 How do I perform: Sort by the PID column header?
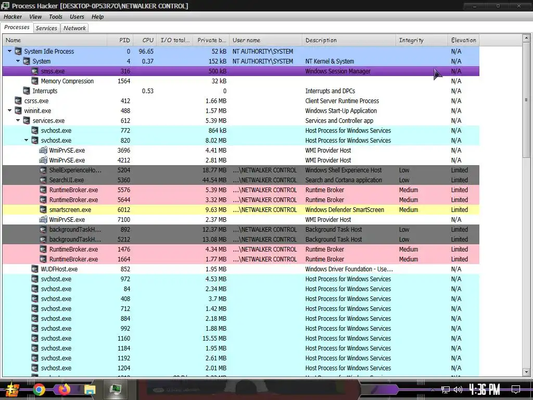click(x=120, y=40)
